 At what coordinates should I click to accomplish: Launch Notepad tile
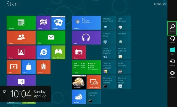pos(124,37)
